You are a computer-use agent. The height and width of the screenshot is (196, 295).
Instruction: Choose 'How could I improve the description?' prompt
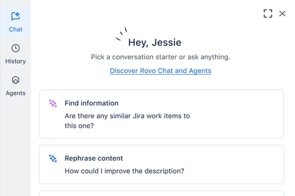point(124,170)
